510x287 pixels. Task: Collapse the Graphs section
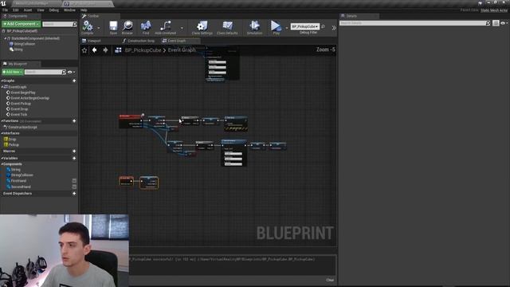point(2,81)
